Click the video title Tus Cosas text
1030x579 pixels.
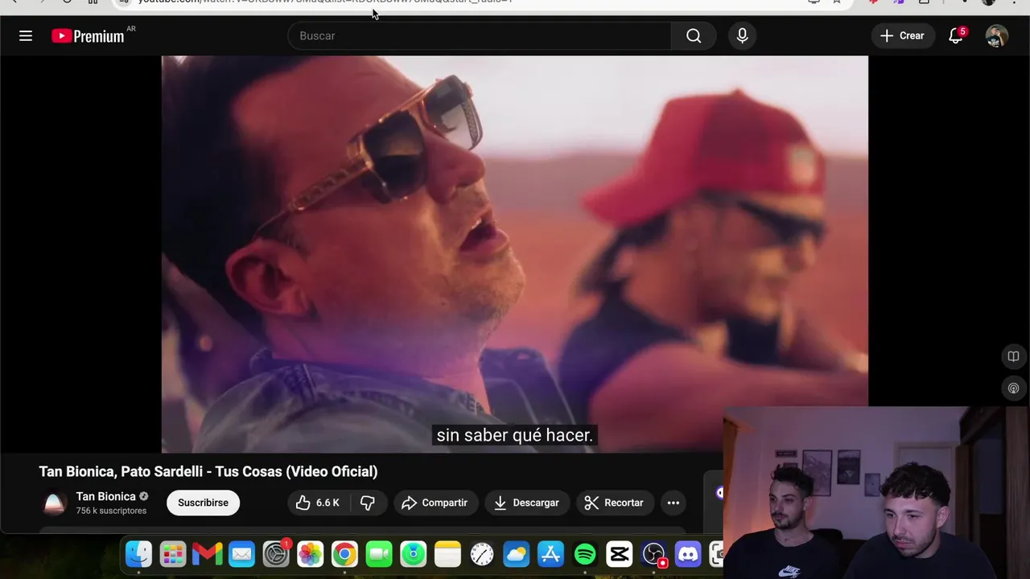pyautogui.click(x=208, y=471)
